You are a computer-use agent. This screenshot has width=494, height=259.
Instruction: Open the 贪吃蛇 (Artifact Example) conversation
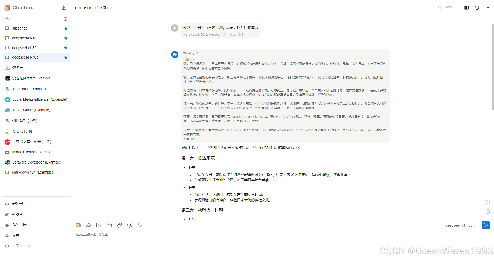pyautogui.click(x=36, y=78)
